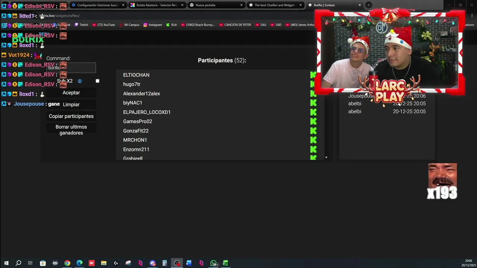
Task: Click the Command input field
Action: [71, 68]
